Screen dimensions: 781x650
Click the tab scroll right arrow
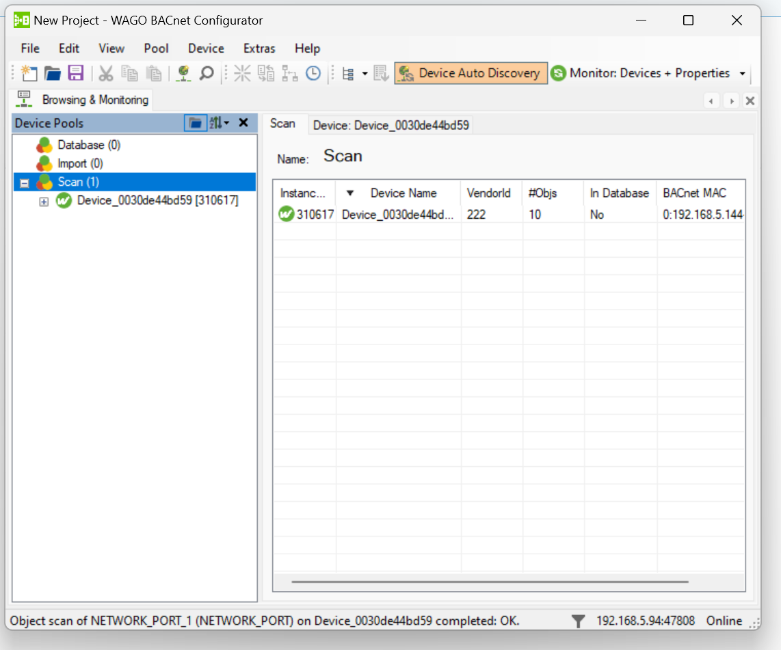pyautogui.click(x=731, y=101)
